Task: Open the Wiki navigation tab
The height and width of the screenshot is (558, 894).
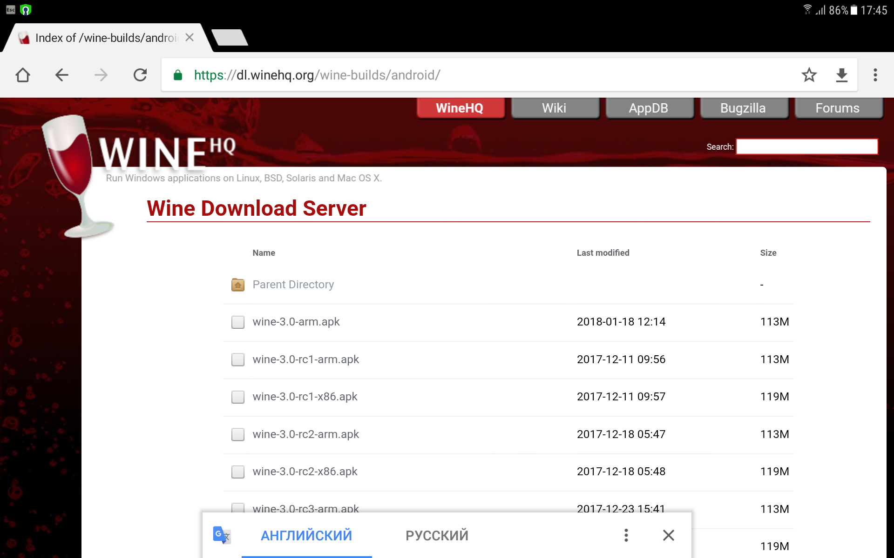Action: coord(555,108)
